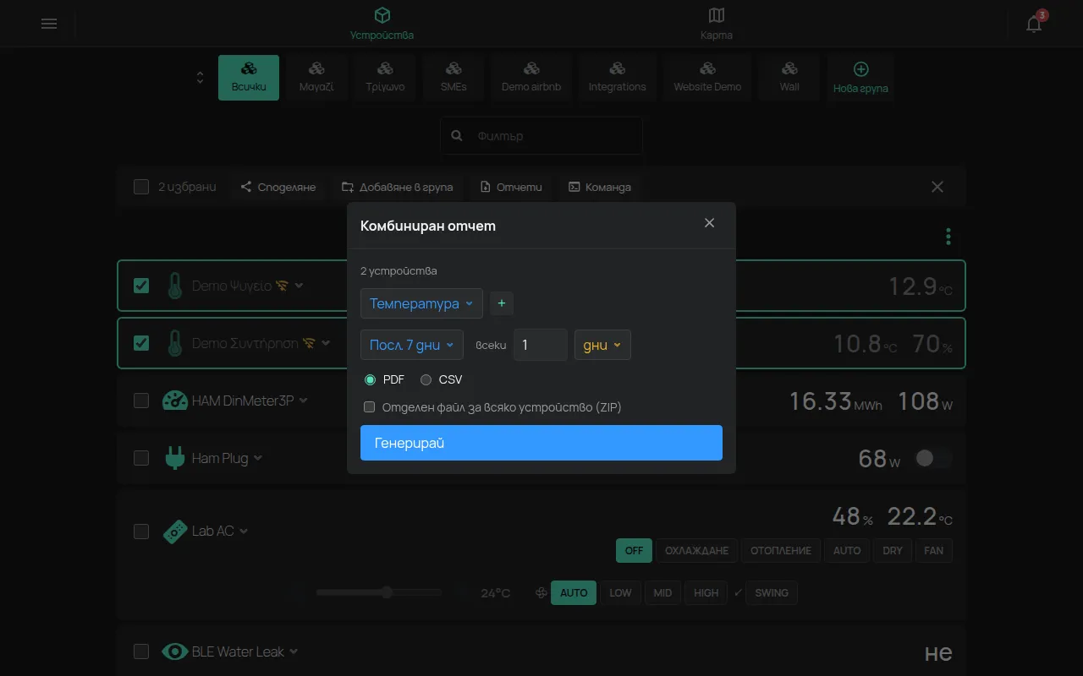Expand the HAM DinMeter3P chevron
The image size is (1083, 676).
point(304,401)
